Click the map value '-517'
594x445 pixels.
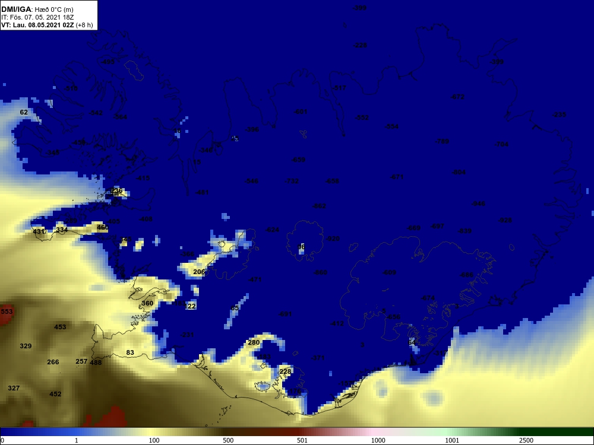point(339,88)
